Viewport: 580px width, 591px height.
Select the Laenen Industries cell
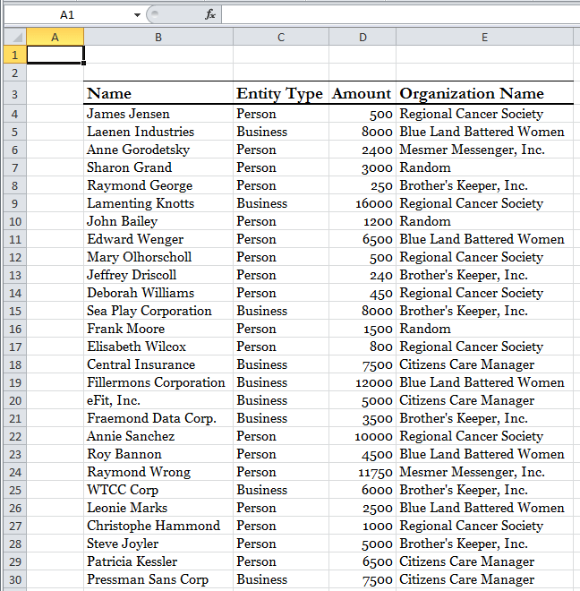[x=158, y=132]
